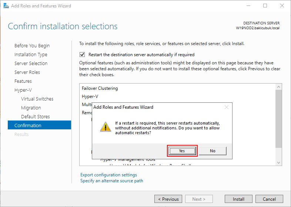Go back with the Previous button
The image size is (291, 207).
tap(168, 199)
